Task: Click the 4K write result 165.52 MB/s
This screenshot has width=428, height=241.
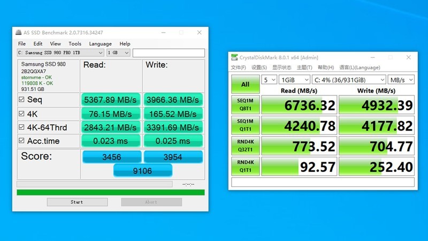Action: point(173,114)
